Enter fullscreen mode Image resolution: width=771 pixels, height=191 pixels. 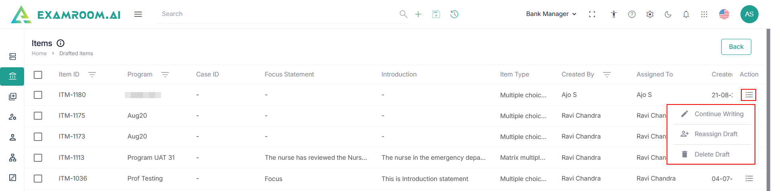coord(592,14)
